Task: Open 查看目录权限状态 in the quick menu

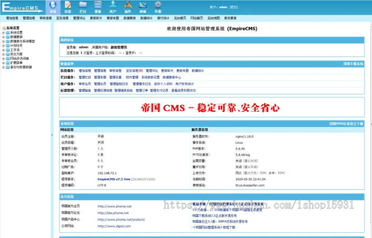Action: 184,90
